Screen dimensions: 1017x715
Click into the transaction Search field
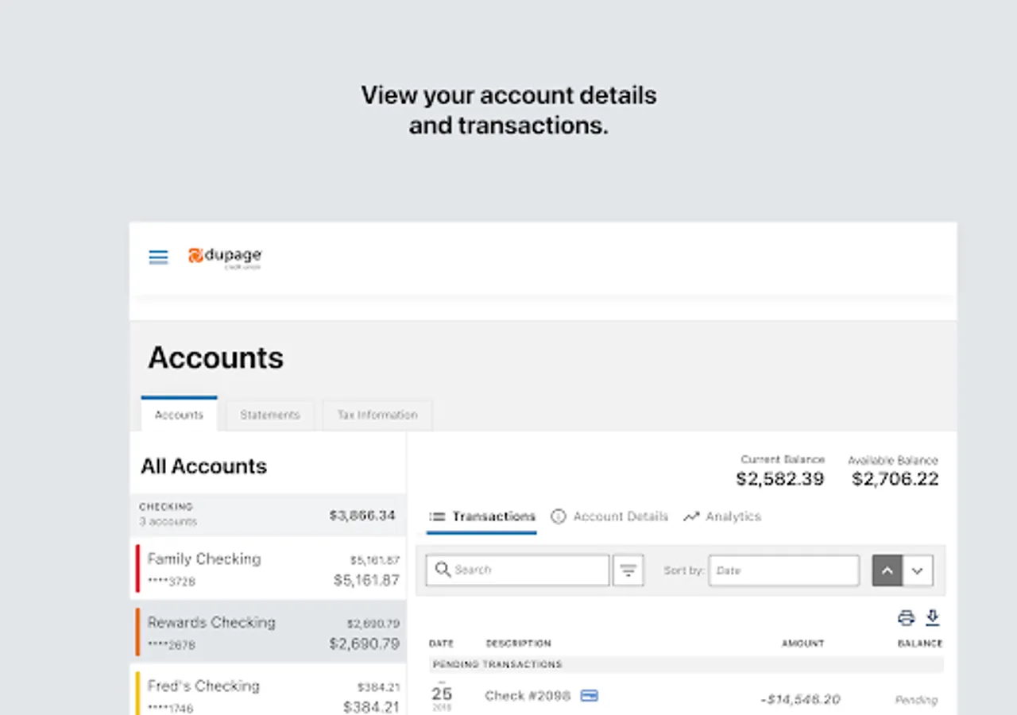pos(524,570)
